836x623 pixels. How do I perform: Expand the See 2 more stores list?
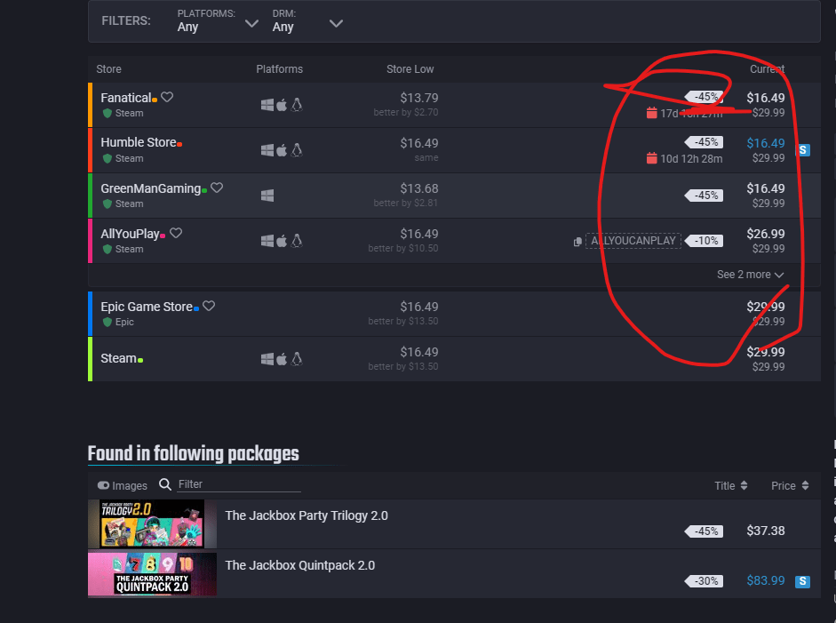750,275
